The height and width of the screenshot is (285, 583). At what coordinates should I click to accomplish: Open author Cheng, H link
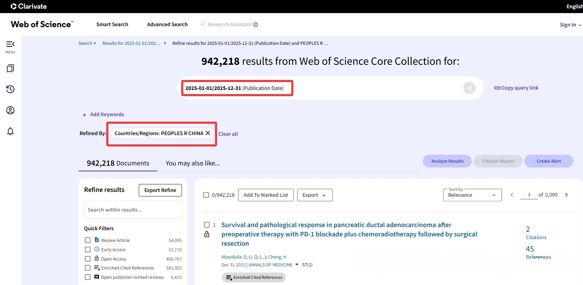point(277,257)
